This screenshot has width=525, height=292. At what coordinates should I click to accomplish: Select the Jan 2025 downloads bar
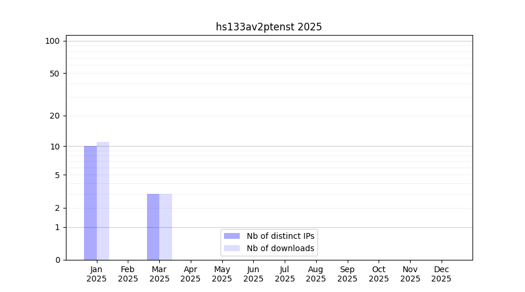103,201
